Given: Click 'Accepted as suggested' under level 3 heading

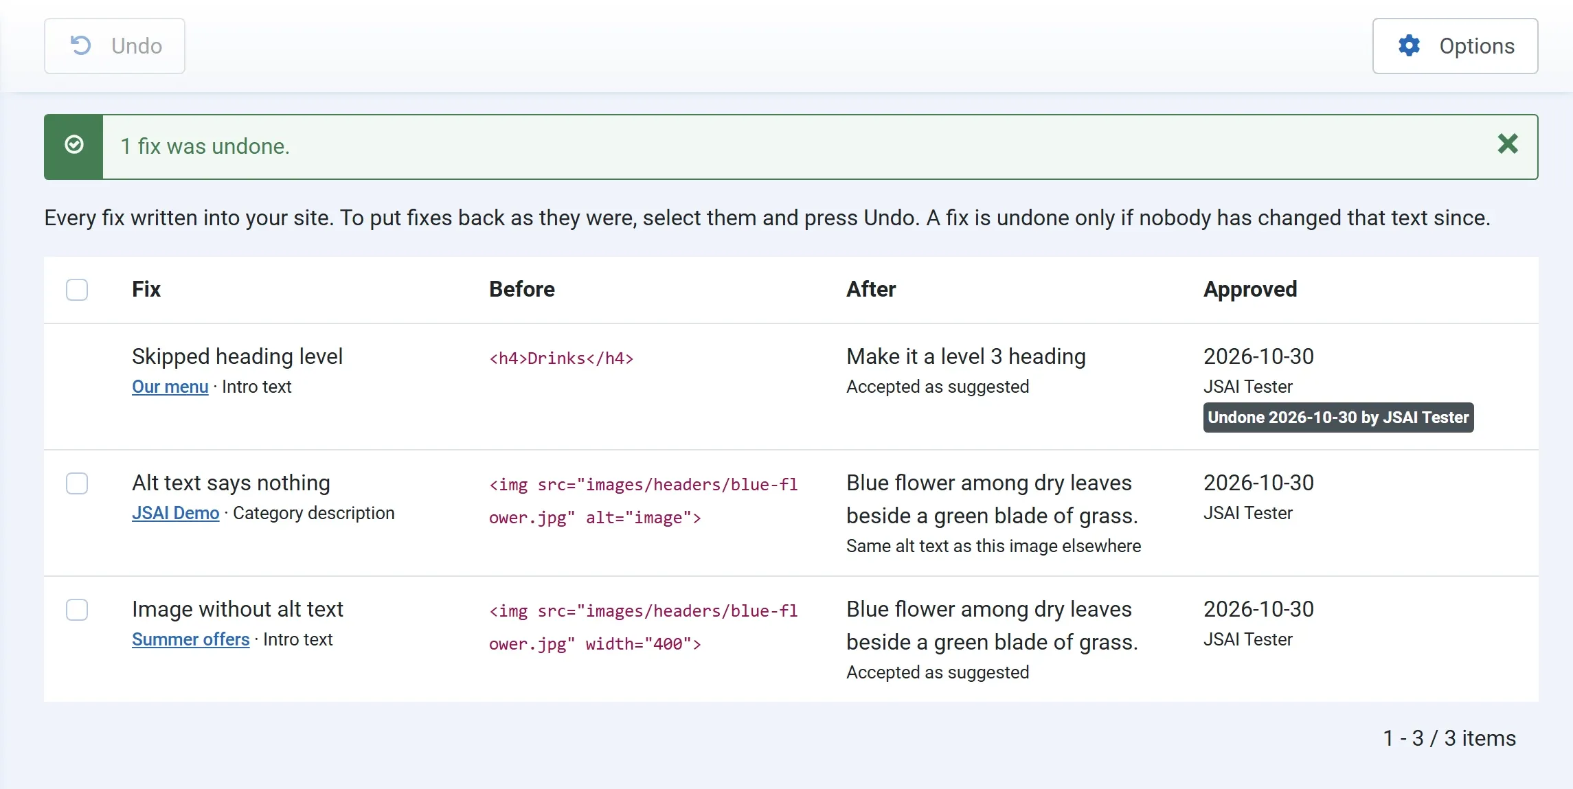Looking at the screenshot, I should coord(938,387).
